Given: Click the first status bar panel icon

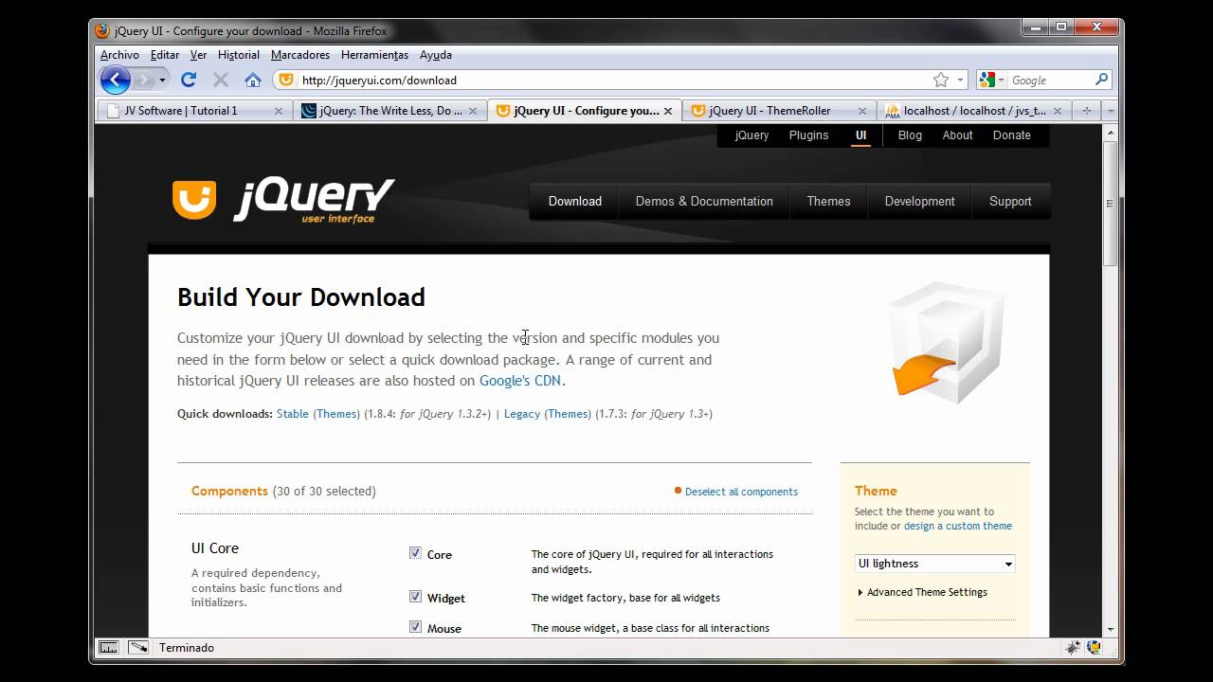Looking at the screenshot, I should click(109, 648).
